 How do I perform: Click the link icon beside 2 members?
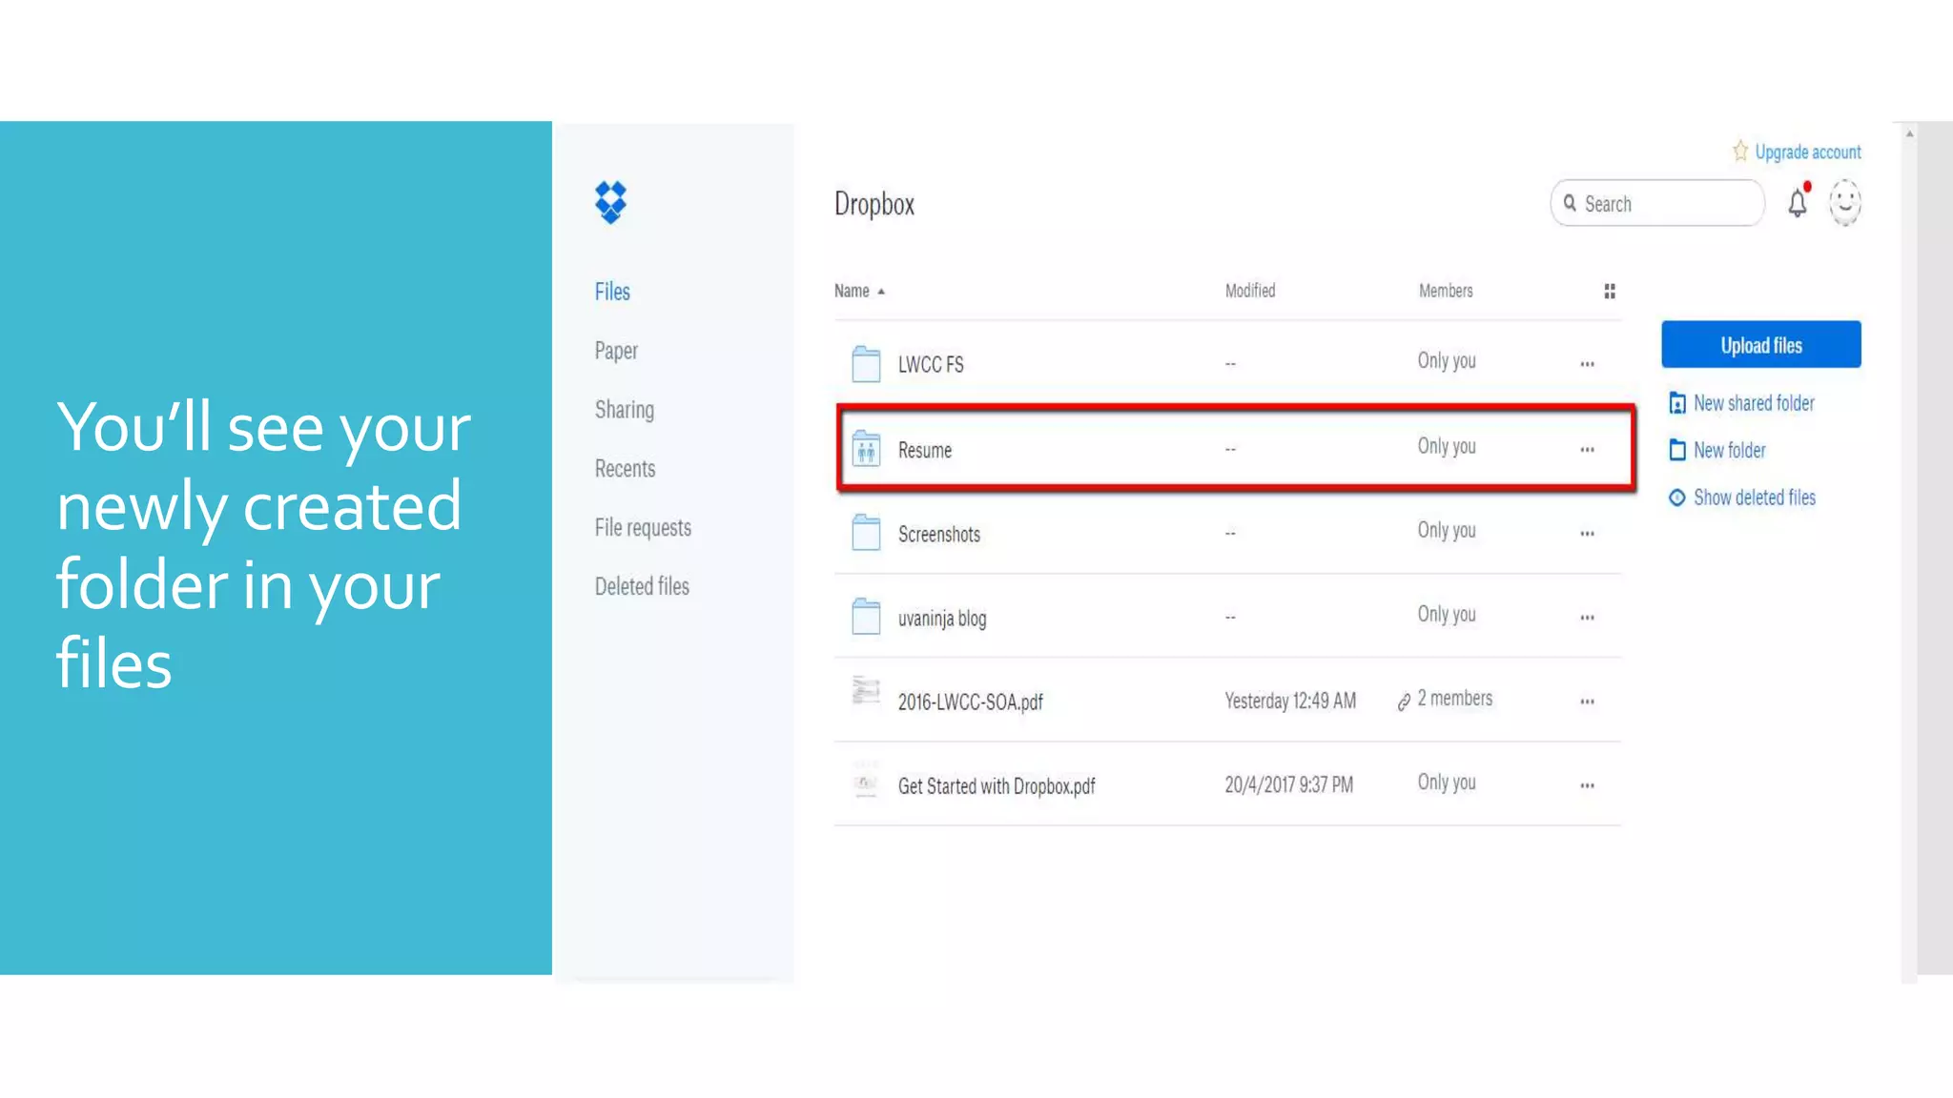point(1404,702)
